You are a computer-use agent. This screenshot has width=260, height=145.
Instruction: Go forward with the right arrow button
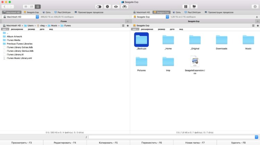(11, 7)
